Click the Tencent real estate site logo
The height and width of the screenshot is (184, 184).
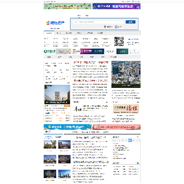pyautogui.click(x=55, y=22)
